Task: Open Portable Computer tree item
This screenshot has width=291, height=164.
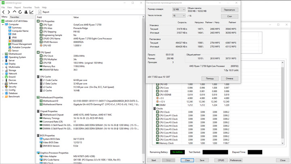Action: click(x=21, y=47)
